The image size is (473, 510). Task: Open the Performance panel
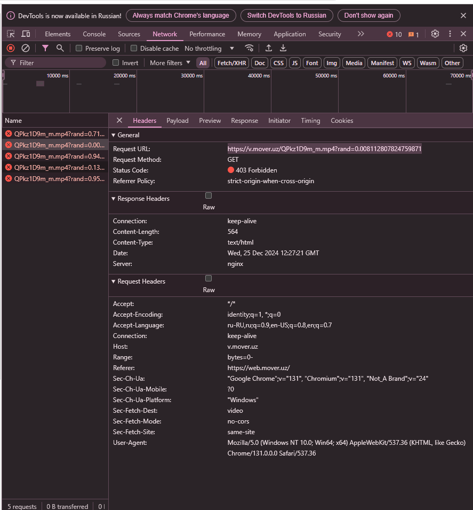(x=207, y=34)
